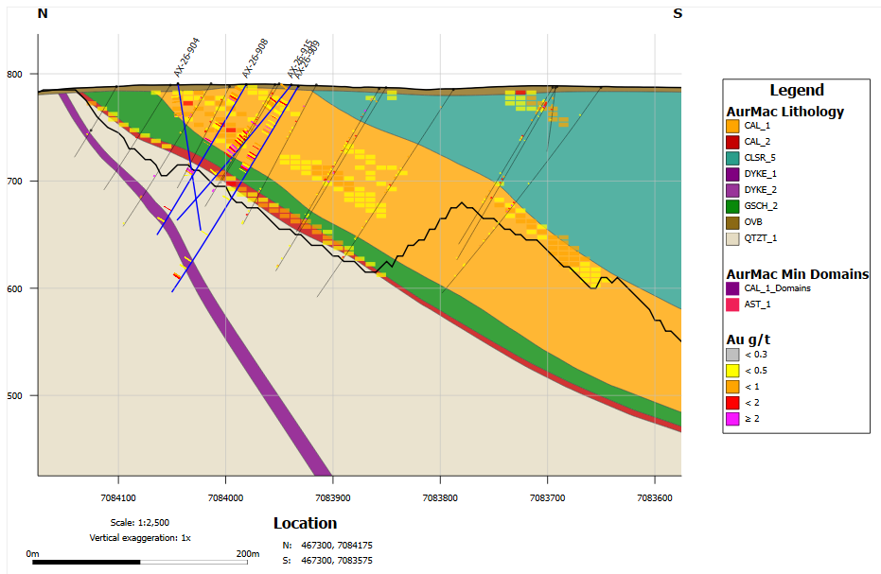Click the purple CAL_1_Domains swatch
Screen dimensions: 881x574
(732, 288)
